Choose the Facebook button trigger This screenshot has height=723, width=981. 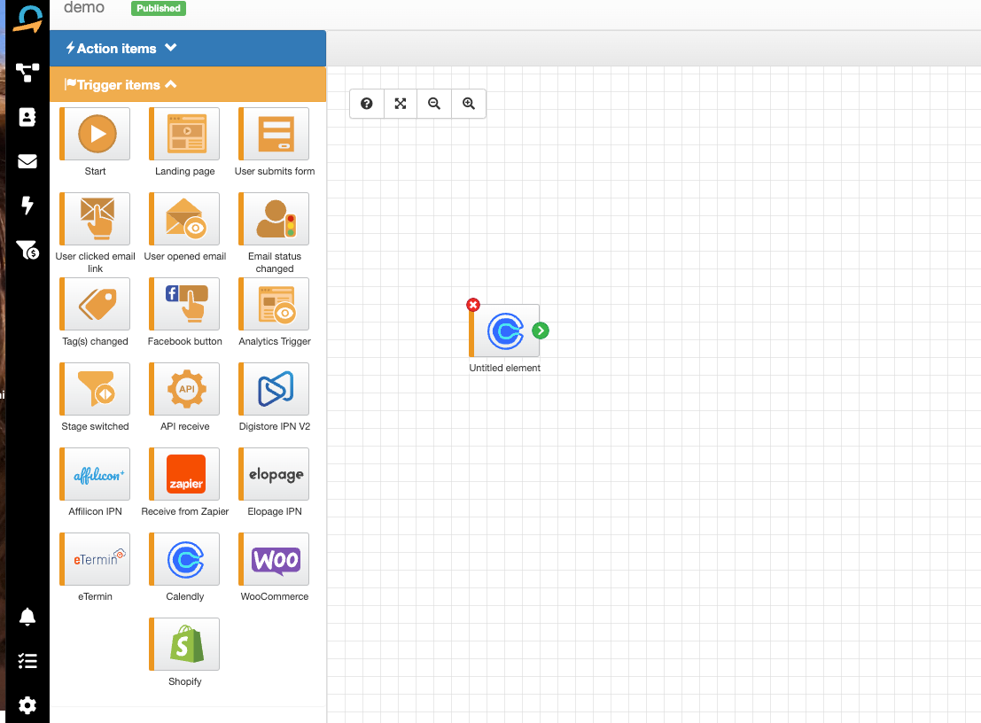click(185, 304)
